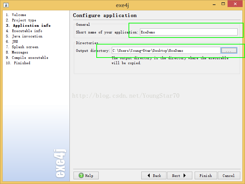
Task: Click the short application name field
Action: click(x=189, y=32)
